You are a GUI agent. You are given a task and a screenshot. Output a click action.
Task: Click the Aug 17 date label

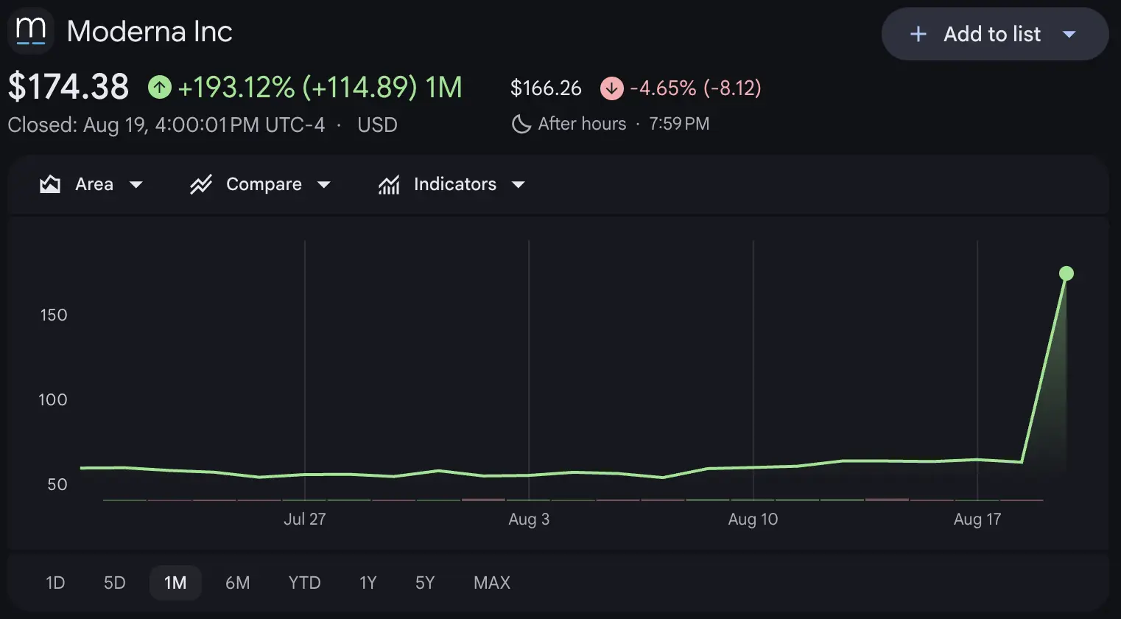977,519
